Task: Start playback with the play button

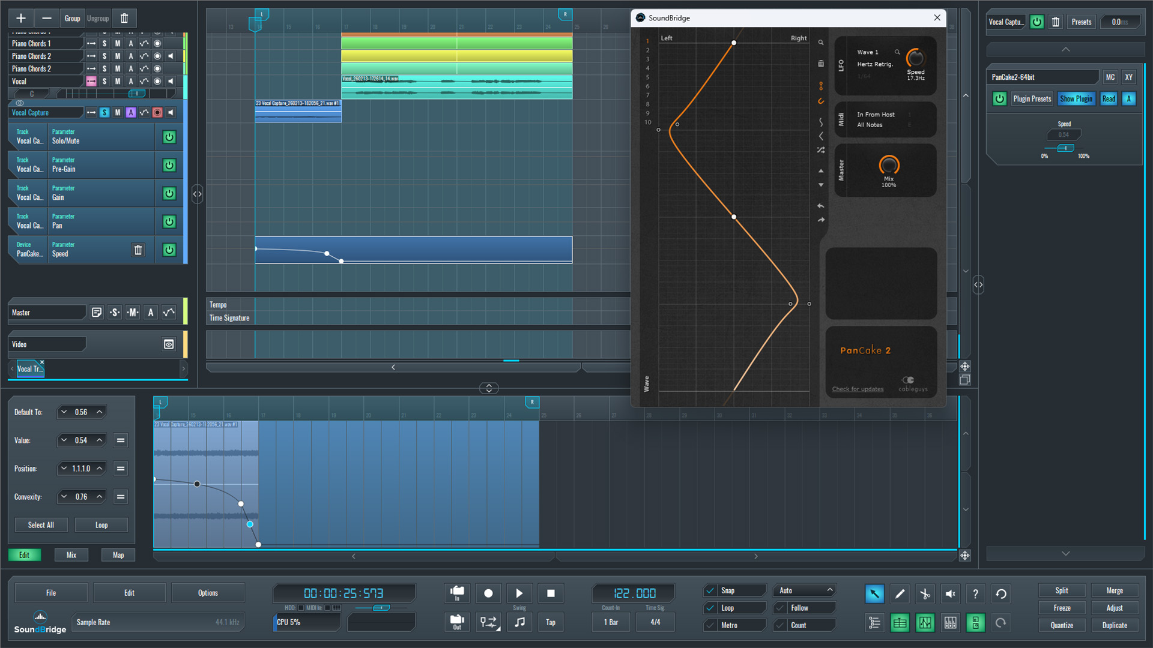Action: (x=519, y=593)
